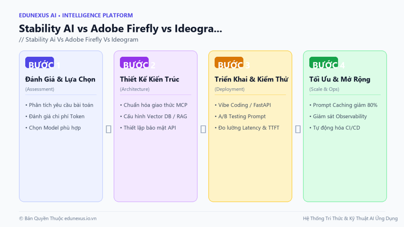This screenshot has width=404, height=227.
Task: Click the Stability AI vs Adobe Firefly title
Action: [x=120, y=28]
